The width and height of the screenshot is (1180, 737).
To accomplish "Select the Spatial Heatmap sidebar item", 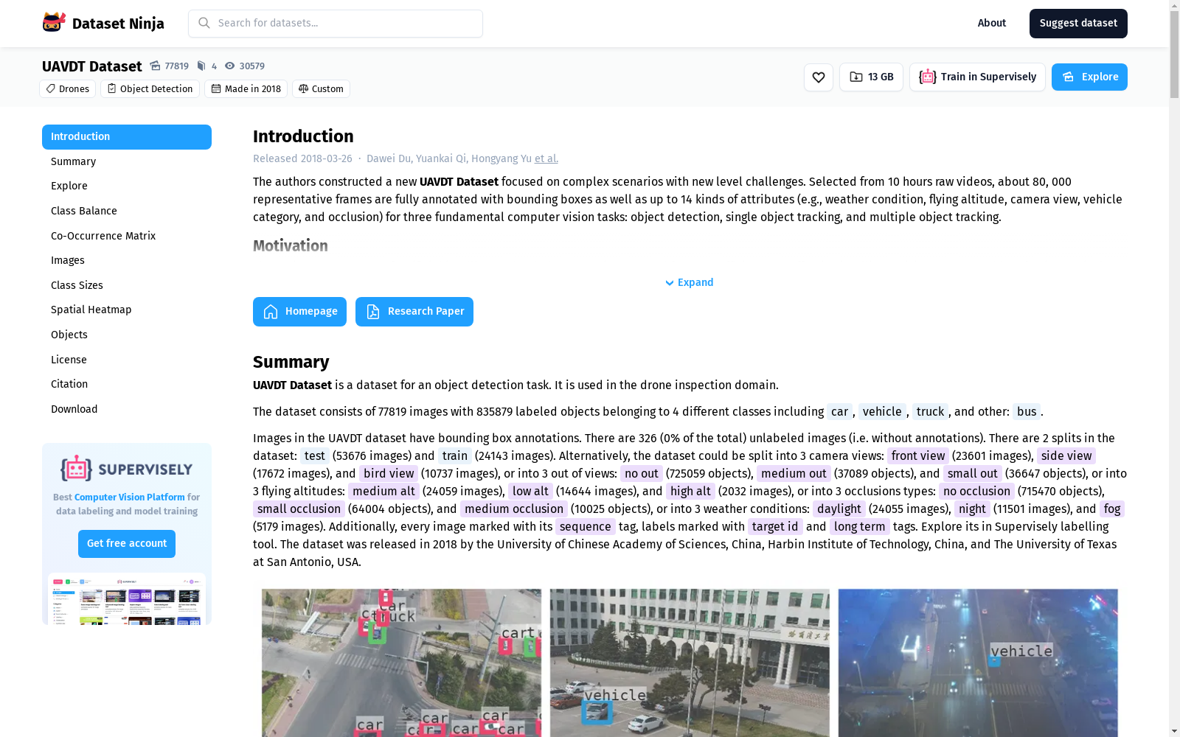I will pos(91,310).
